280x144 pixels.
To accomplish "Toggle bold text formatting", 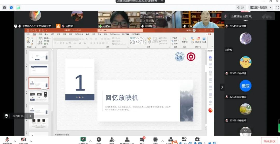I will (55, 43).
